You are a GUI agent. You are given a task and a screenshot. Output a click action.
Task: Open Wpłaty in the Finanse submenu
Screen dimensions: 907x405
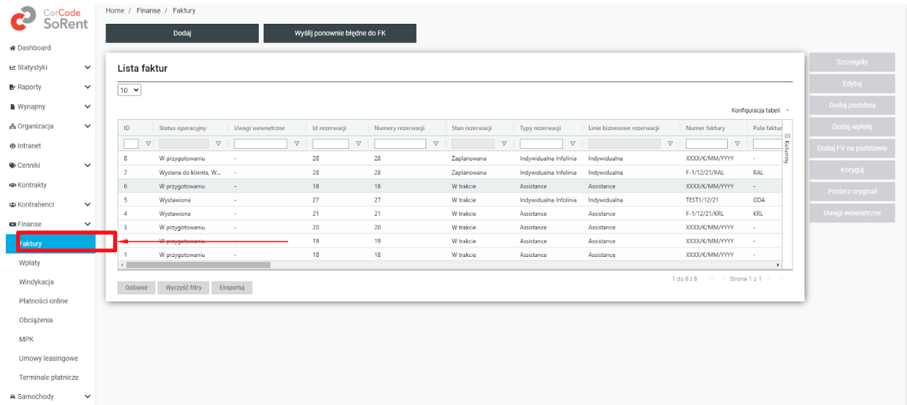pos(30,263)
